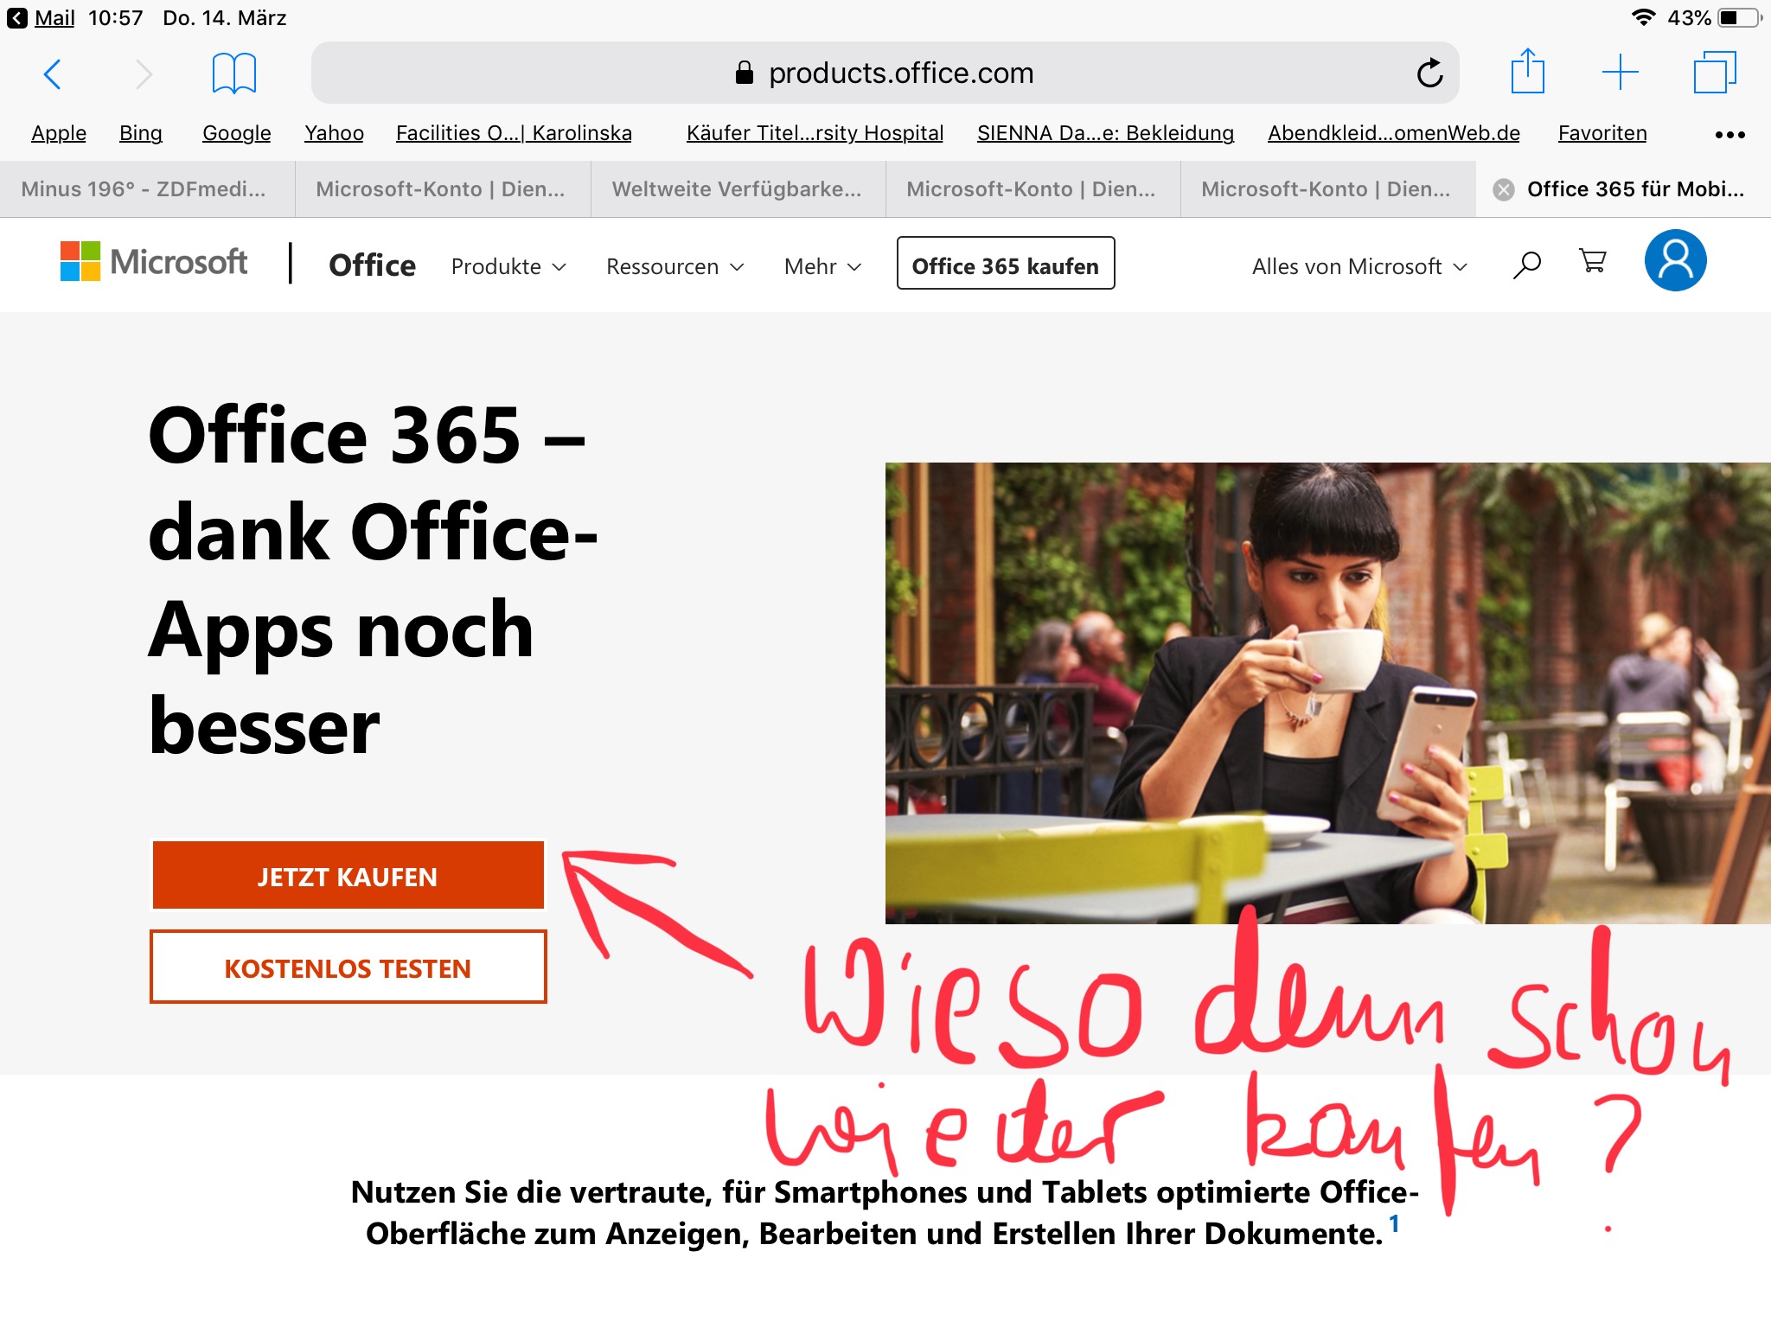Open the Google favorite link
1771x1328 pixels.
(237, 133)
